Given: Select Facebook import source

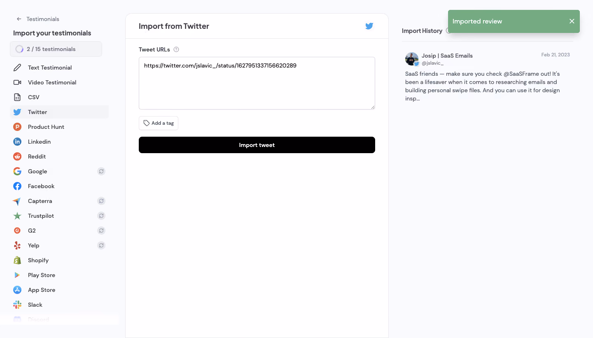Looking at the screenshot, I should coord(59,186).
